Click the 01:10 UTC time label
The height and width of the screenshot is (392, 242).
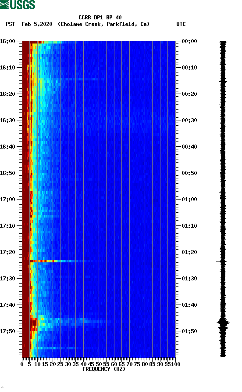(189, 226)
